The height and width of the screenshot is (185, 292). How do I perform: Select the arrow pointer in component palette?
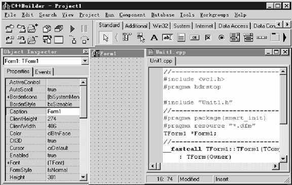(x=105, y=38)
